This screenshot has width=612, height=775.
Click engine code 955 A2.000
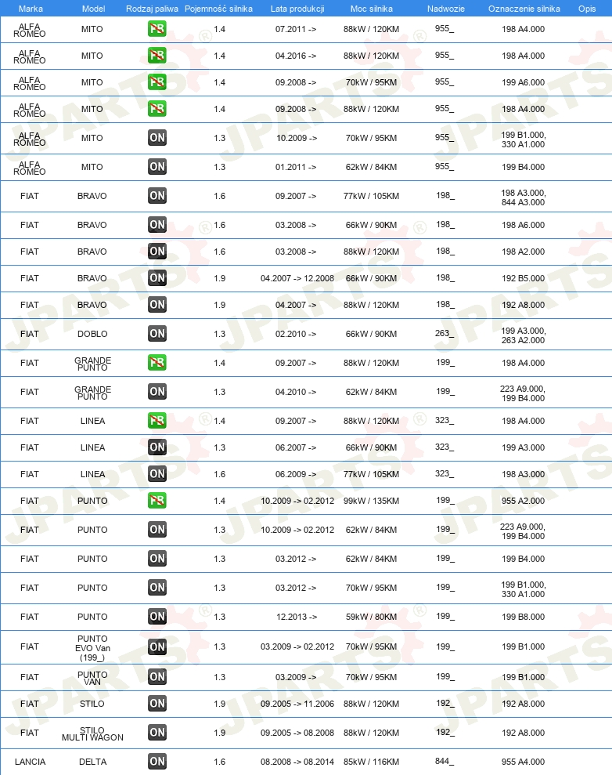pyautogui.click(x=523, y=501)
